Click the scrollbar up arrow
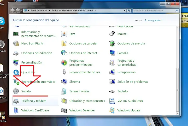The image size is (188, 126). pos(178,28)
